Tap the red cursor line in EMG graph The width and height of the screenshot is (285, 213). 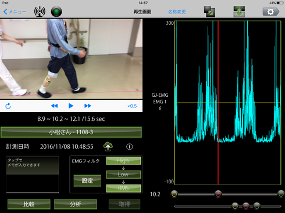point(218,103)
